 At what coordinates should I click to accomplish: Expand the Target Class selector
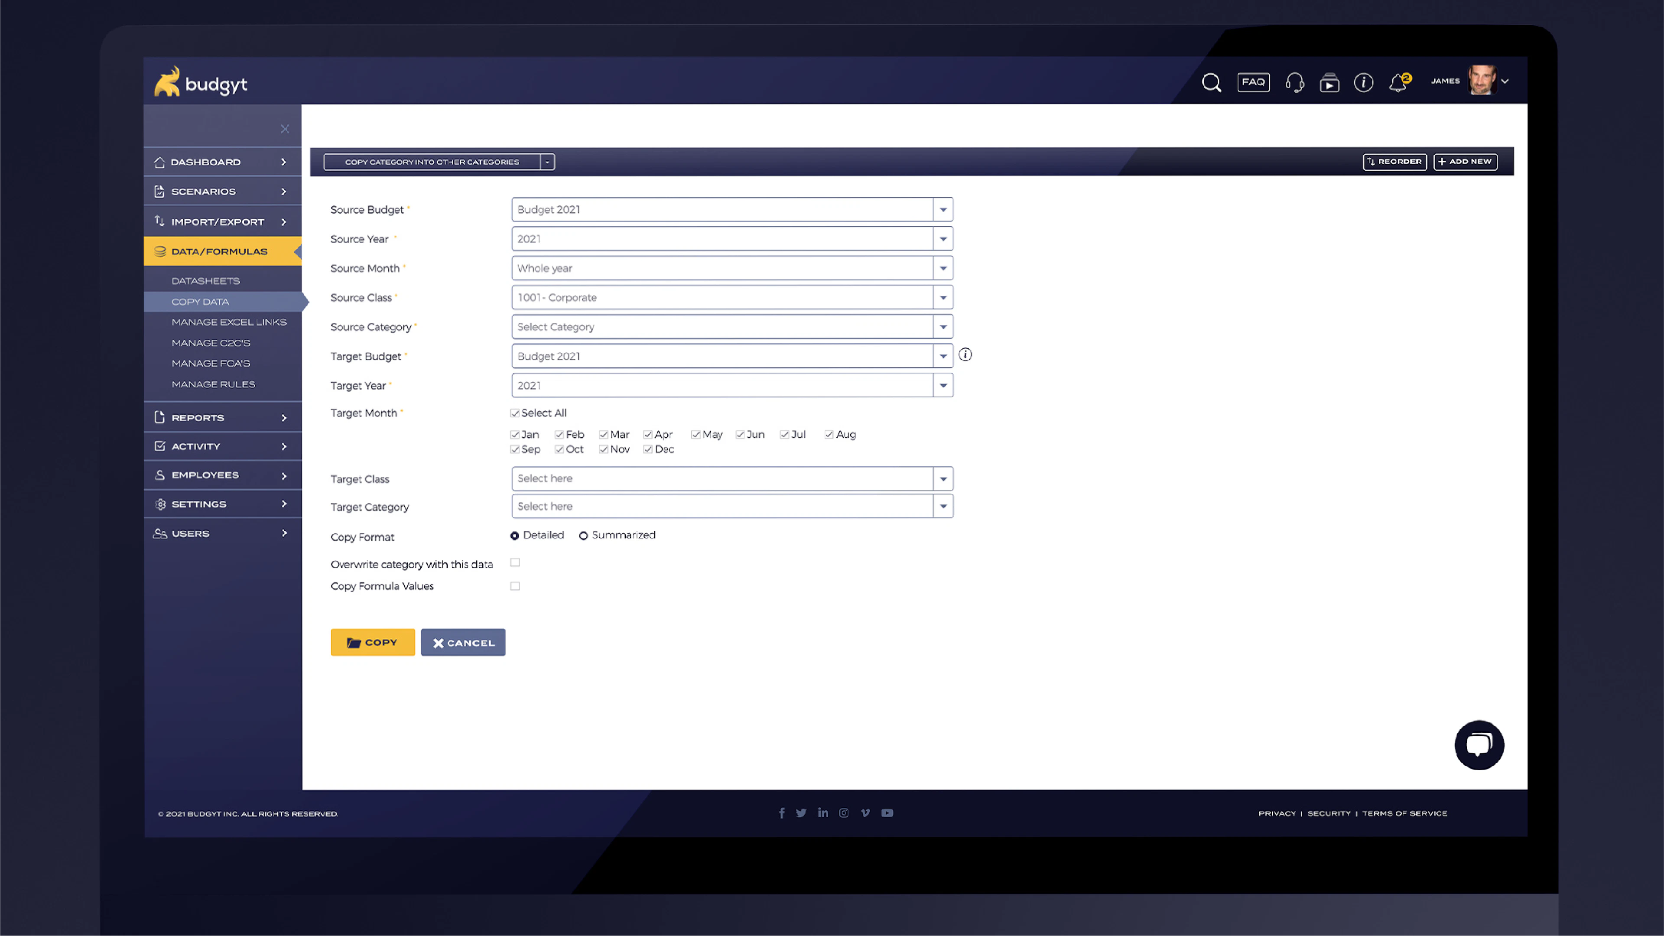(943, 478)
